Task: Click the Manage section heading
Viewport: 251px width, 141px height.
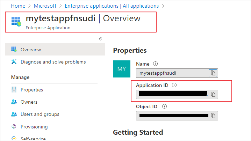Action: (x=20, y=77)
